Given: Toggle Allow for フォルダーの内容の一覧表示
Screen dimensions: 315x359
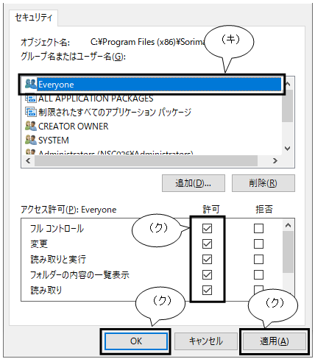Looking at the screenshot, I should click(207, 274).
